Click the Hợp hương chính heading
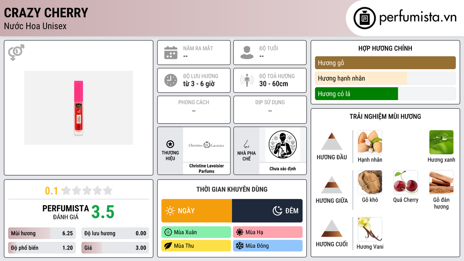This screenshot has height=261, width=464. (x=385, y=48)
